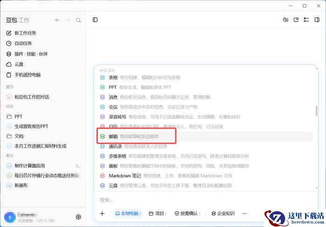Click the rounded-square window icon beside the speaker icon
Screen dimensions: 326x227
tap(296, 20)
